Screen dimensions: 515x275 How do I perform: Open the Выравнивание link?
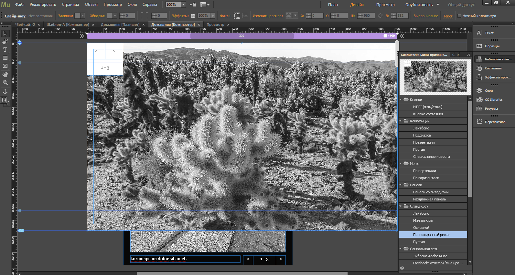pos(426,16)
